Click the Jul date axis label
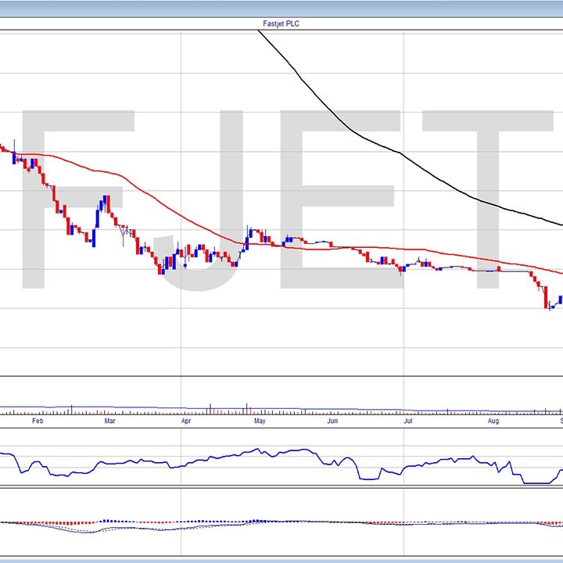The height and width of the screenshot is (563, 563). (x=407, y=421)
